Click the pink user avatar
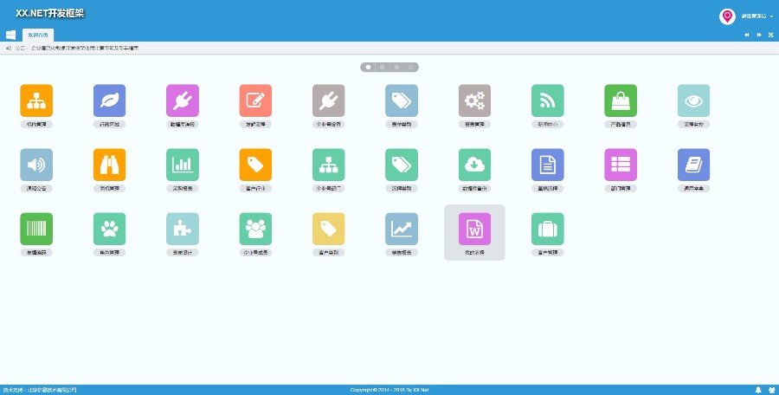This screenshot has height=395, width=779. [727, 16]
